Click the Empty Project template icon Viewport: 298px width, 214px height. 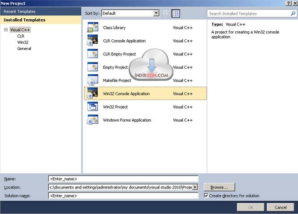pos(93,67)
